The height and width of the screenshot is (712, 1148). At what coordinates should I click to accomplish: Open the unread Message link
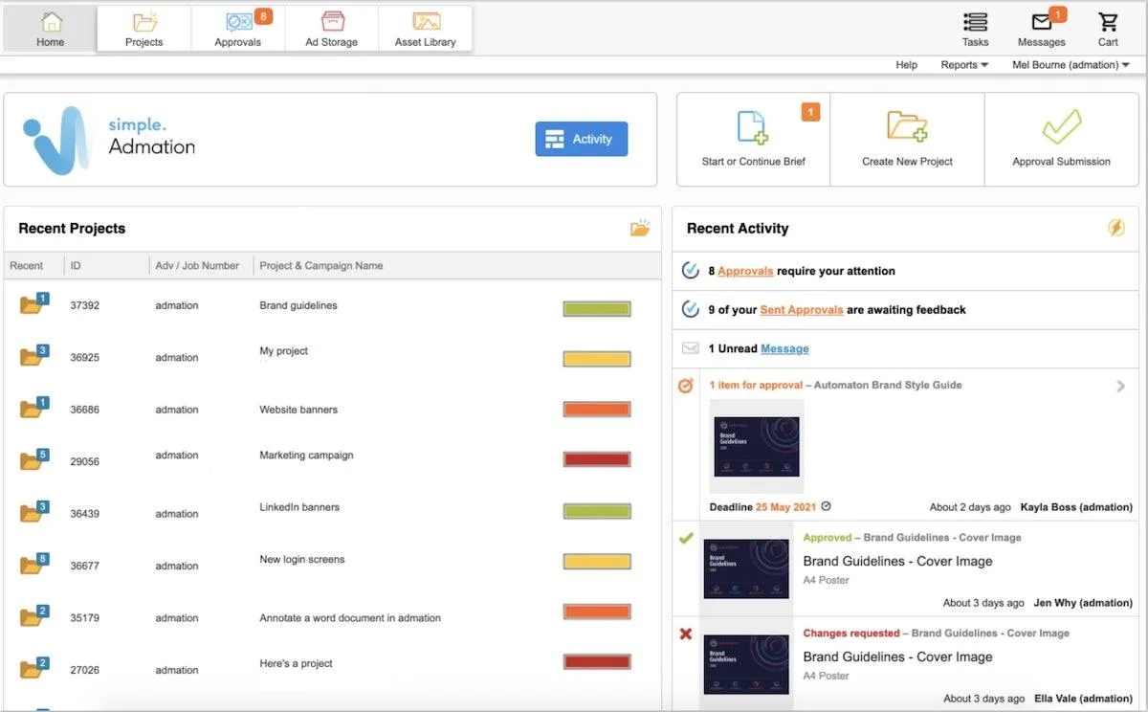pos(784,349)
